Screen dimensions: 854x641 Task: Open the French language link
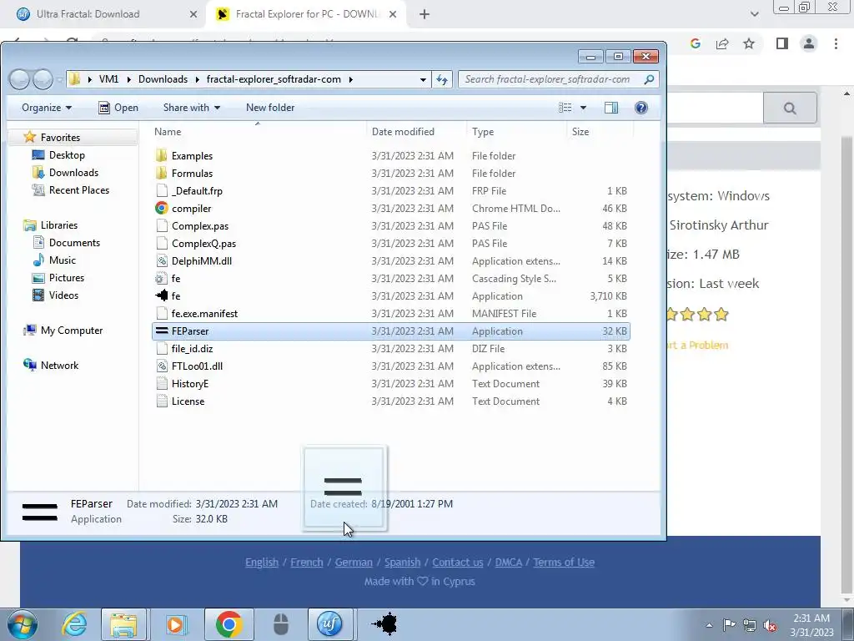pos(307,562)
